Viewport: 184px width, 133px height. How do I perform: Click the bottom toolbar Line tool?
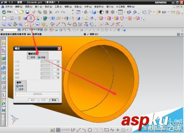[x=79, y=130]
